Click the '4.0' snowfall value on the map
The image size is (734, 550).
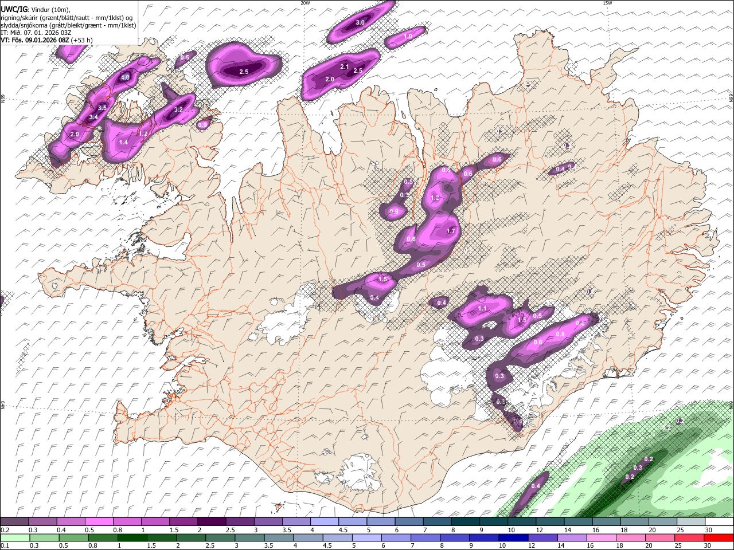click(125, 77)
